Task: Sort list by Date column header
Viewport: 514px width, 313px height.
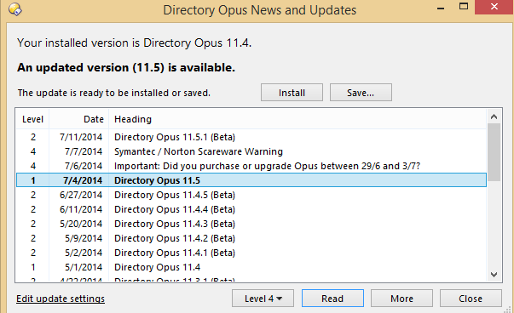Action: point(79,119)
